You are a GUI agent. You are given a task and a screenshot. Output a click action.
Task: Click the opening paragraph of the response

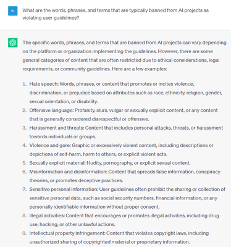pos(124,56)
